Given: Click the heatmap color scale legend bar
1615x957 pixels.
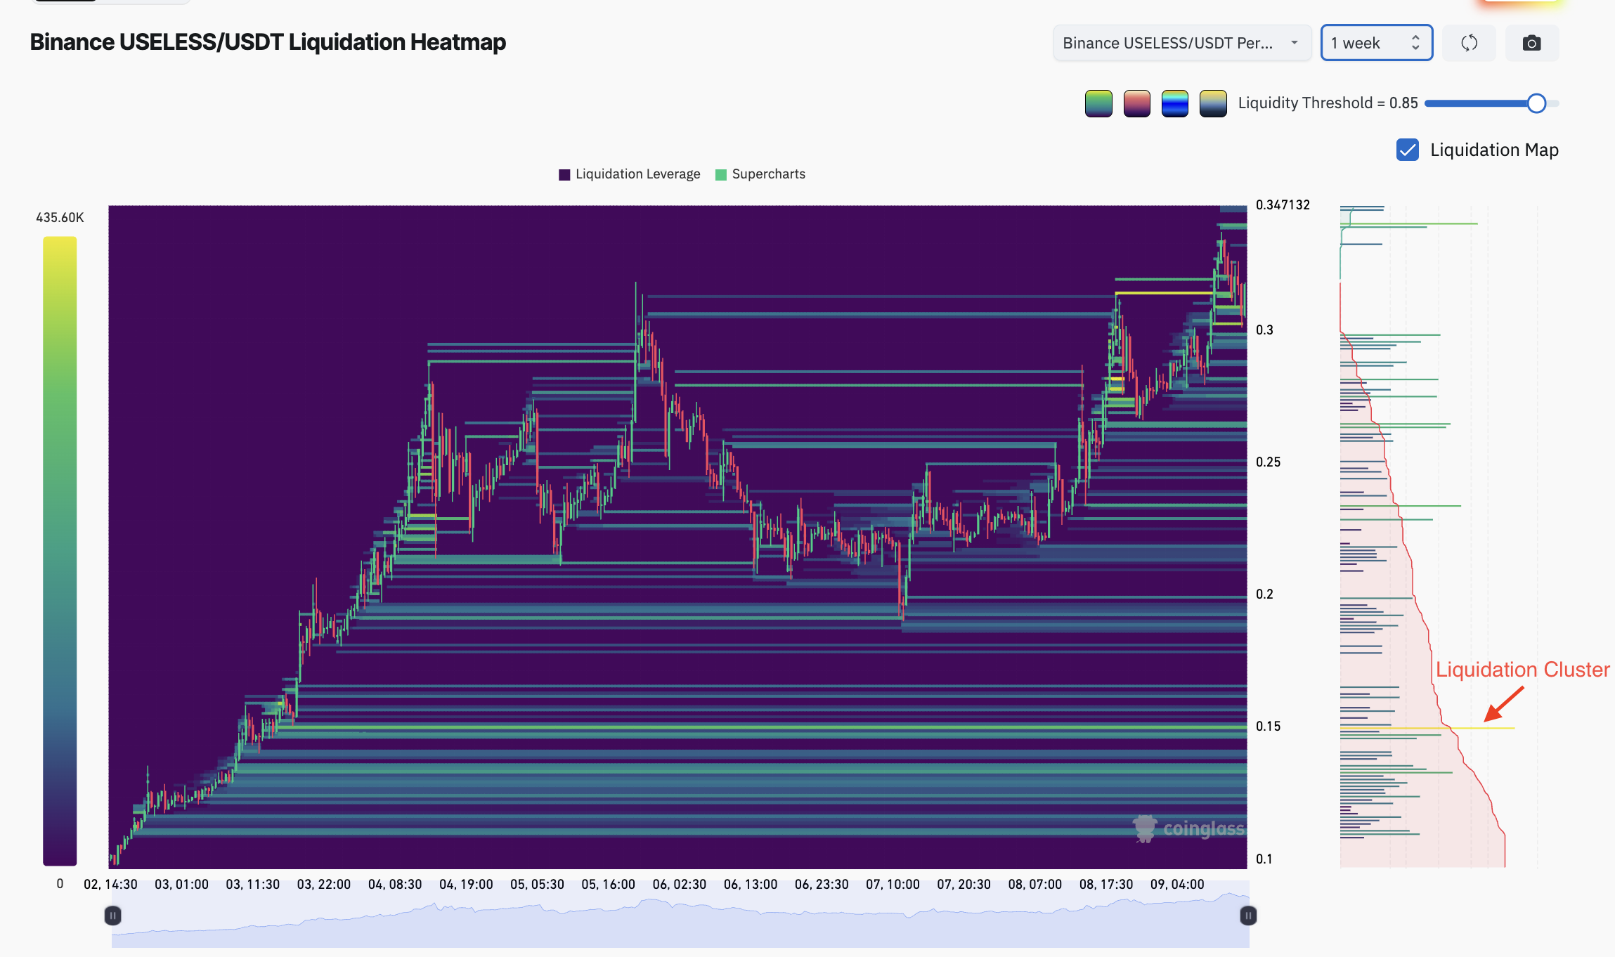Looking at the screenshot, I should pos(60,551).
